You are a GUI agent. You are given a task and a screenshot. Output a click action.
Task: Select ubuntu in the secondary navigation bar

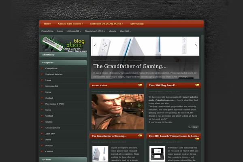112,31
